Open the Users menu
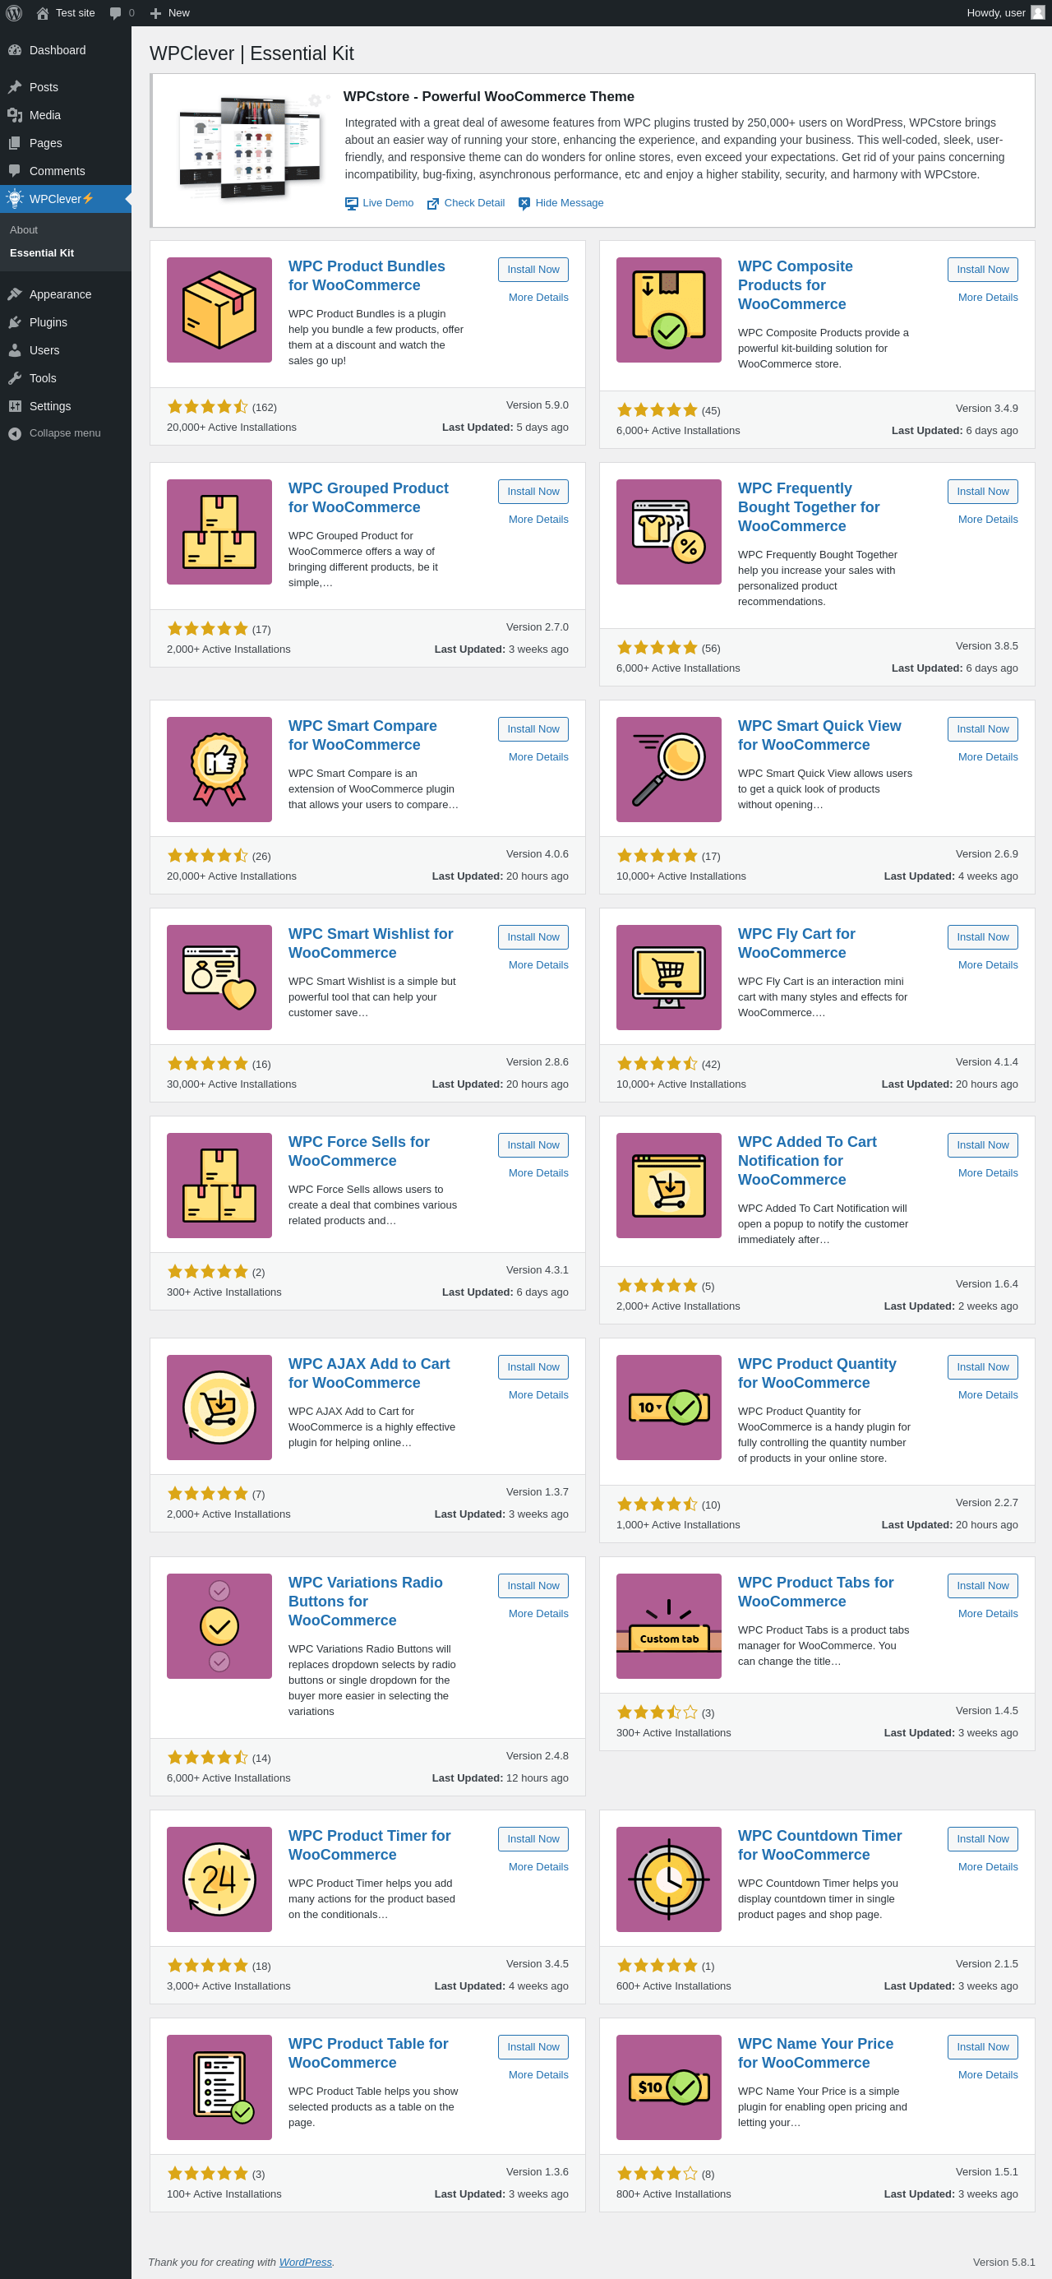1052x2279 pixels. point(66,350)
